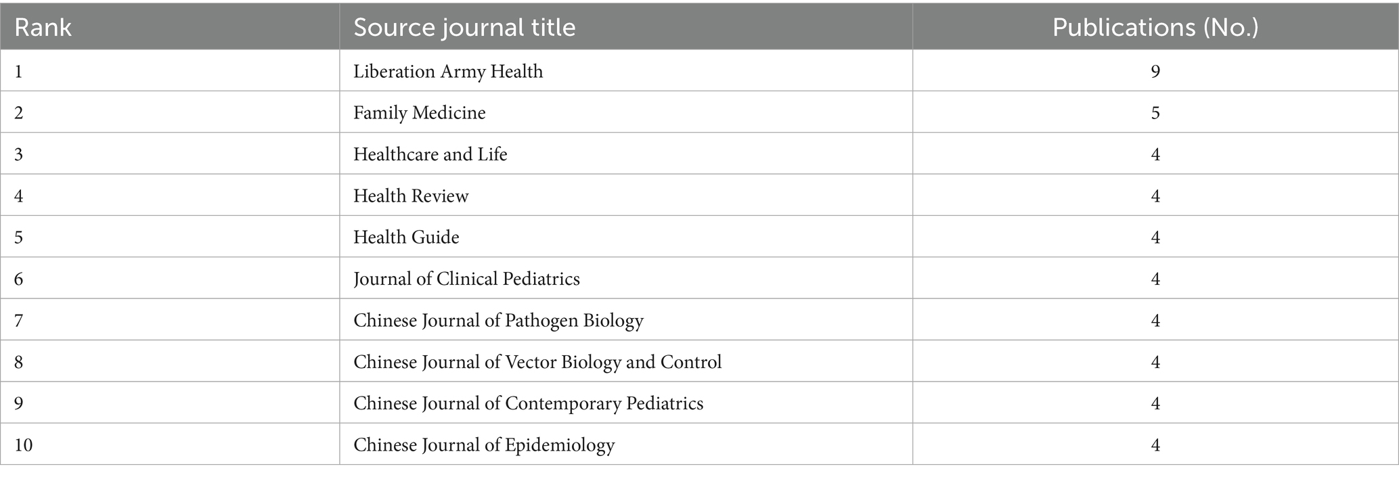Select the Family Medicine journal cell
The image size is (1399, 477).
[x=420, y=112]
